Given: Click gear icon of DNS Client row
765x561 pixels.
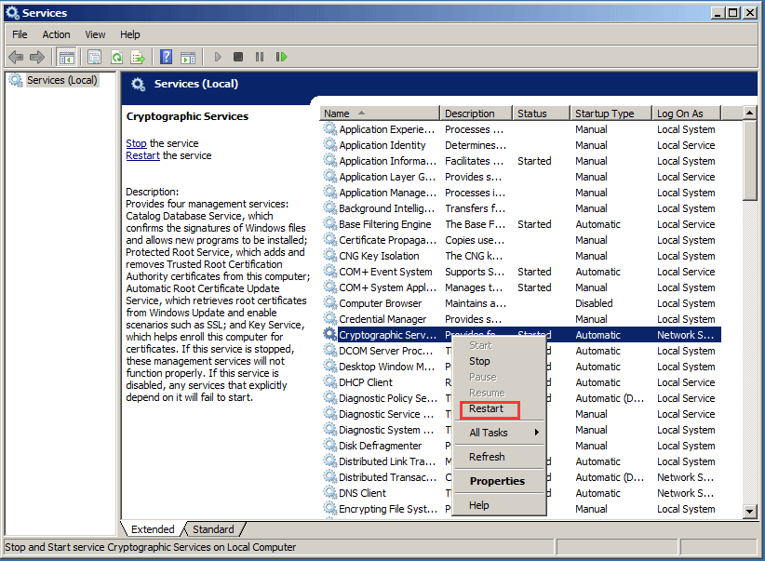Looking at the screenshot, I should [330, 493].
